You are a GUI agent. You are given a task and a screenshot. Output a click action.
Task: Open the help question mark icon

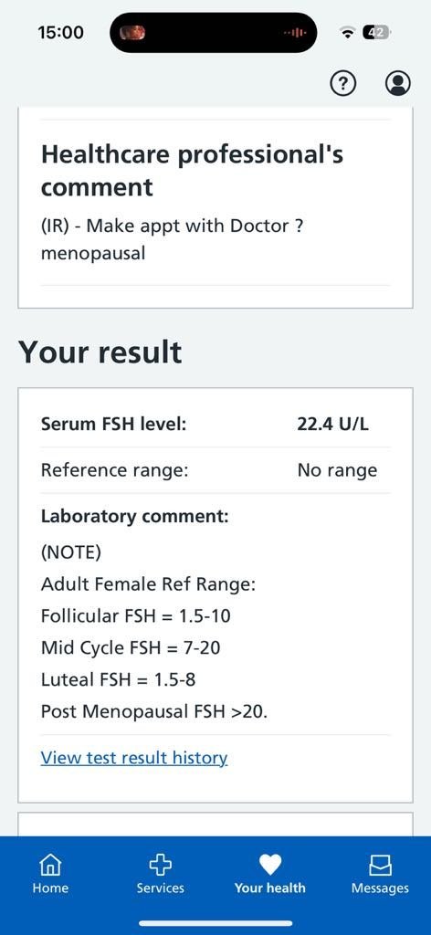point(342,84)
